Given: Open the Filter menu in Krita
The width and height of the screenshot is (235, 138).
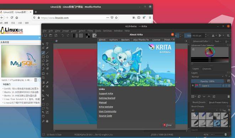Looking at the screenshot, I should tap(90, 31).
